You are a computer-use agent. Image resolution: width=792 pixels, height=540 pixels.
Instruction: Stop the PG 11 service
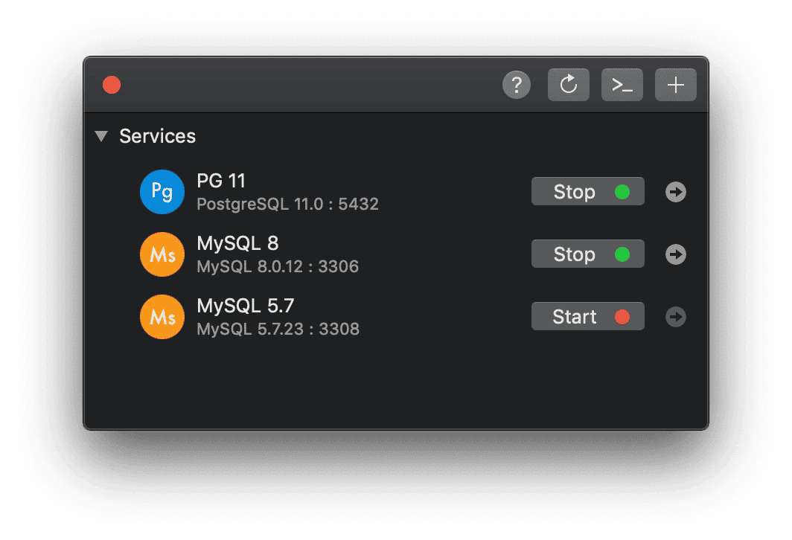[x=588, y=191]
